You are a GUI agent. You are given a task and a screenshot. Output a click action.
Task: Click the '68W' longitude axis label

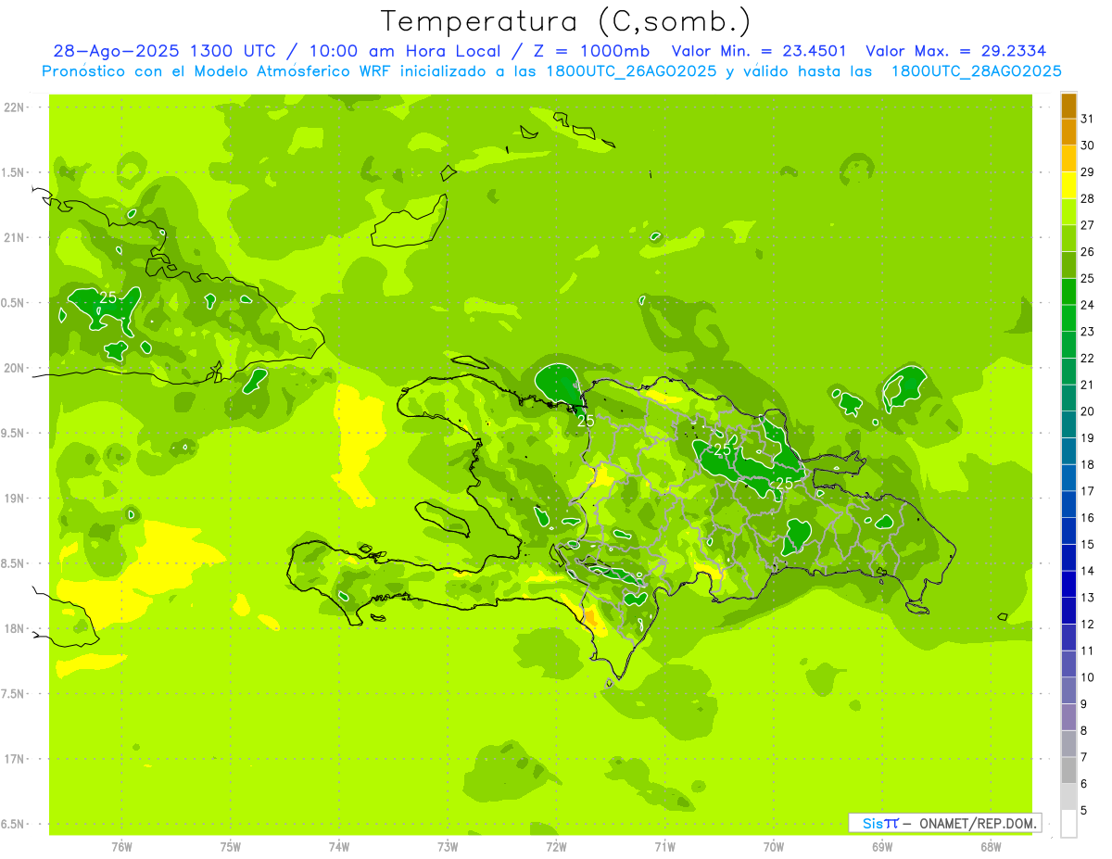pos(991,847)
